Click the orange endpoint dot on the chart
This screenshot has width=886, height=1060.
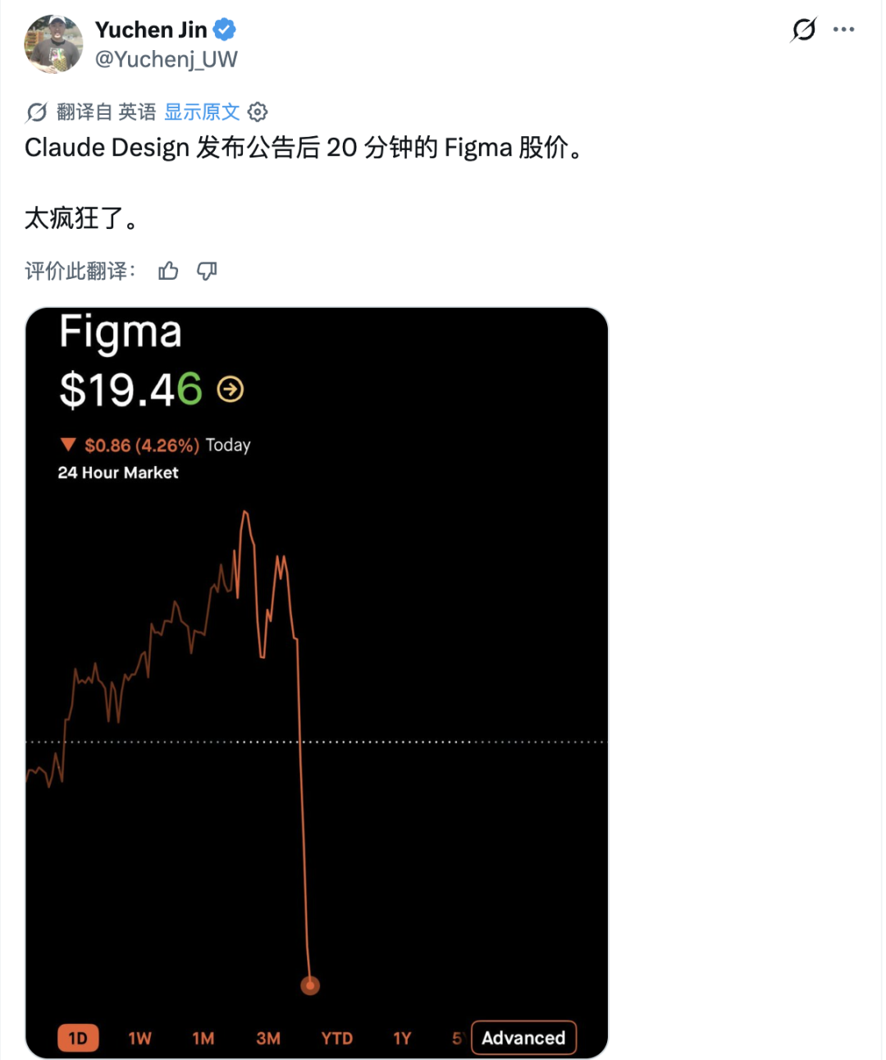pyautogui.click(x=310, y=985)
